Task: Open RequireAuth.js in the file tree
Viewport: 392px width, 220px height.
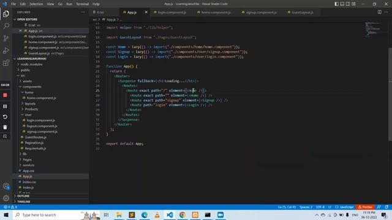Action: click(36, 148)
